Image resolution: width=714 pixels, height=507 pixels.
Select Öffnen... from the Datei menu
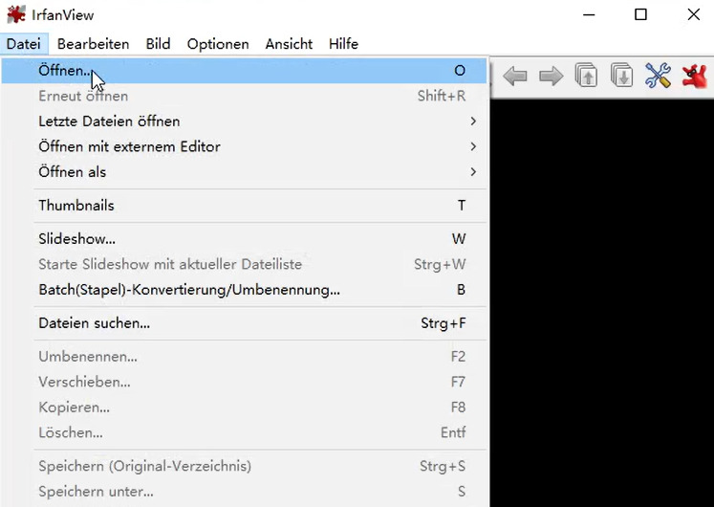tap(65, 71)
